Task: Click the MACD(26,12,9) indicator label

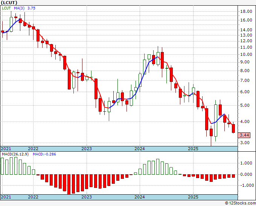Action: pos(15,154)
